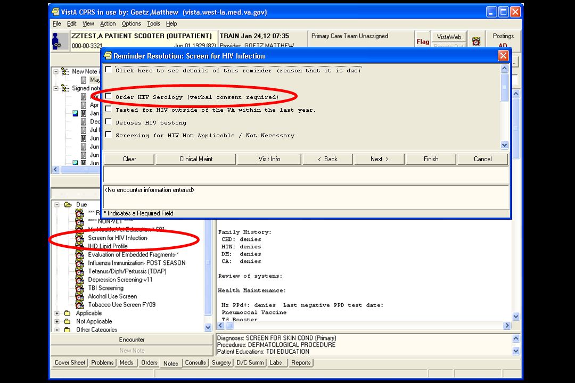This screenshot has width=575, height=383.
Task: Collapse the New Note tree node
Action: (56, 71)
